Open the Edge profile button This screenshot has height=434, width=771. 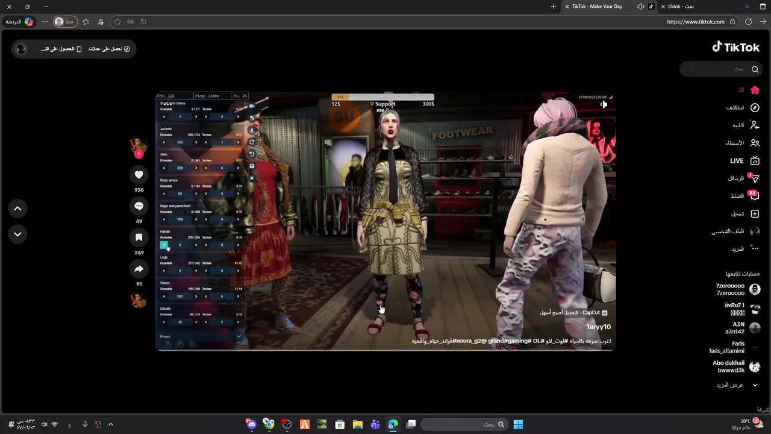click(x=64, y=22)
